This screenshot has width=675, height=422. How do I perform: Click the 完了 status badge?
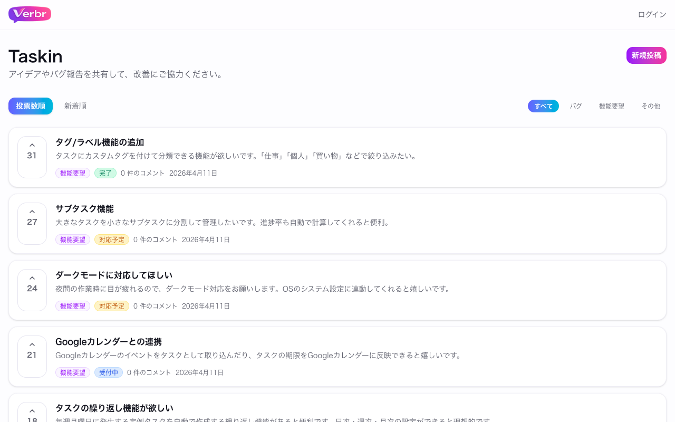click(x=105, y=173)
